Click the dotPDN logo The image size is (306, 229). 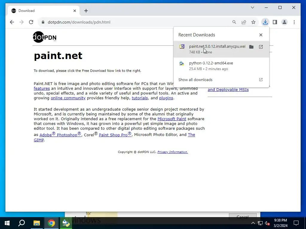[x=45, y=37]
